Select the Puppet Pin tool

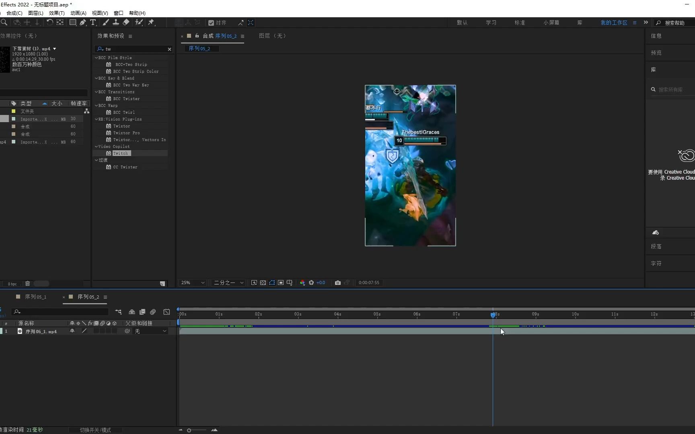(152, 23)
